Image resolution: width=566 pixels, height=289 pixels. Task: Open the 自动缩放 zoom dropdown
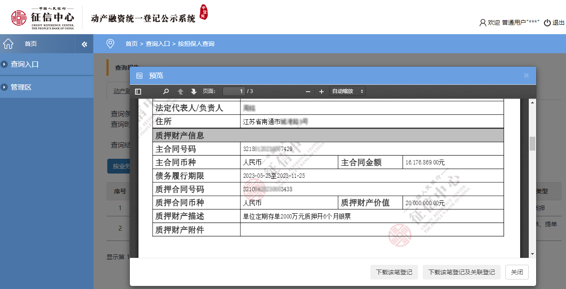coord(347,91)
